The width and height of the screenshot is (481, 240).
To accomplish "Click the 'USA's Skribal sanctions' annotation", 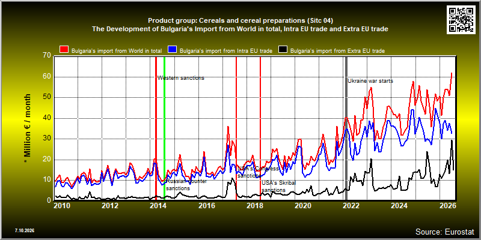I will (278, 187).
